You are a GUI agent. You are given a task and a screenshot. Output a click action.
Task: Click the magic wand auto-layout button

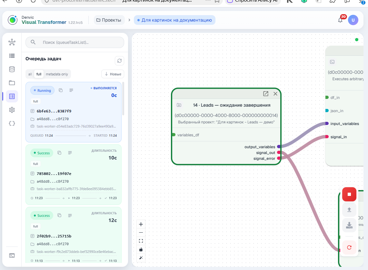click(141, 258)
